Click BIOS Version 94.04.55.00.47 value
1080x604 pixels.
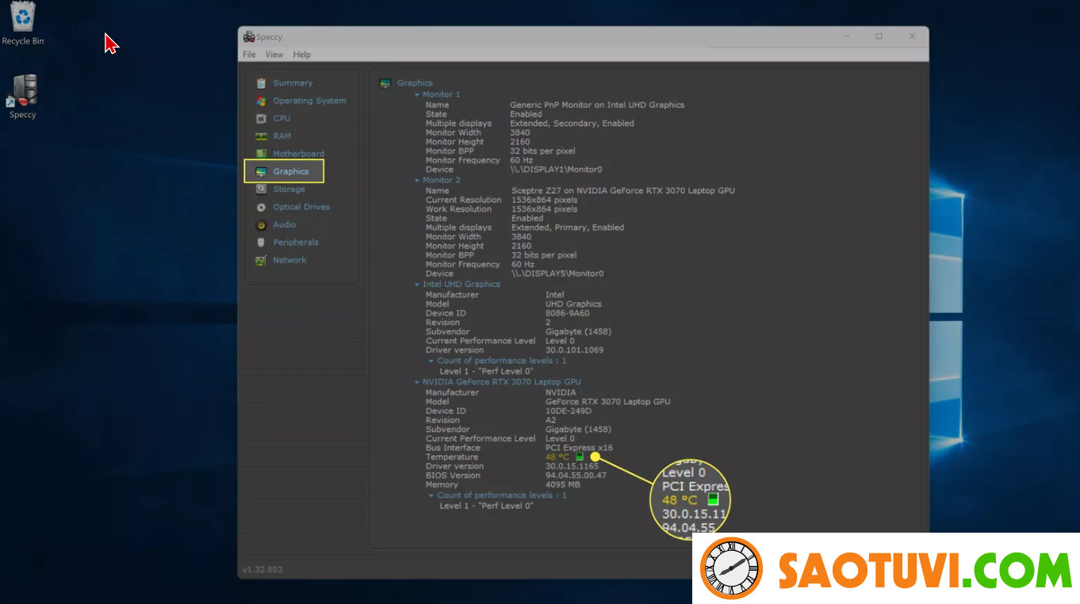[x=576, y=476]
